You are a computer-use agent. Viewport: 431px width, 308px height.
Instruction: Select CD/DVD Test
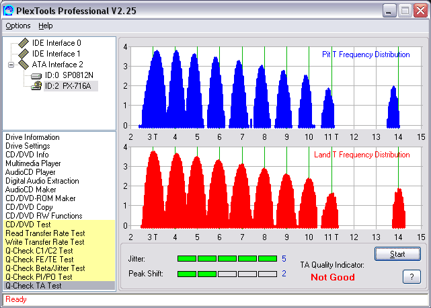click(59, 225)
